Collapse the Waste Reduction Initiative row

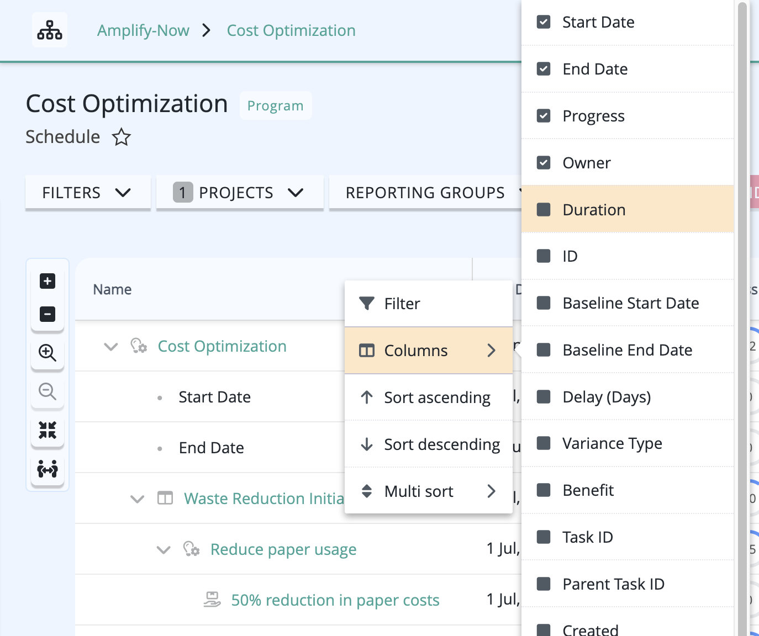[x=138, y=499]
